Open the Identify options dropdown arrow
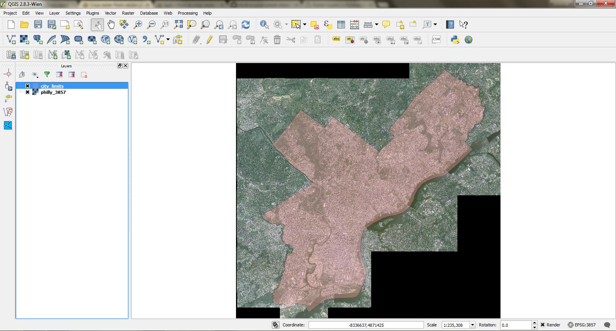616x331 pixels. click(x=286, y=25)
